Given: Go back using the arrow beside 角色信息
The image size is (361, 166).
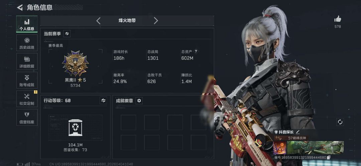Looking at the screenshot, I should (x=20, y=7).
